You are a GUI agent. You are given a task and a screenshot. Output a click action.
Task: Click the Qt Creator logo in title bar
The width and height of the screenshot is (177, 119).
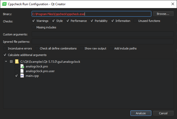pos(4,4)
